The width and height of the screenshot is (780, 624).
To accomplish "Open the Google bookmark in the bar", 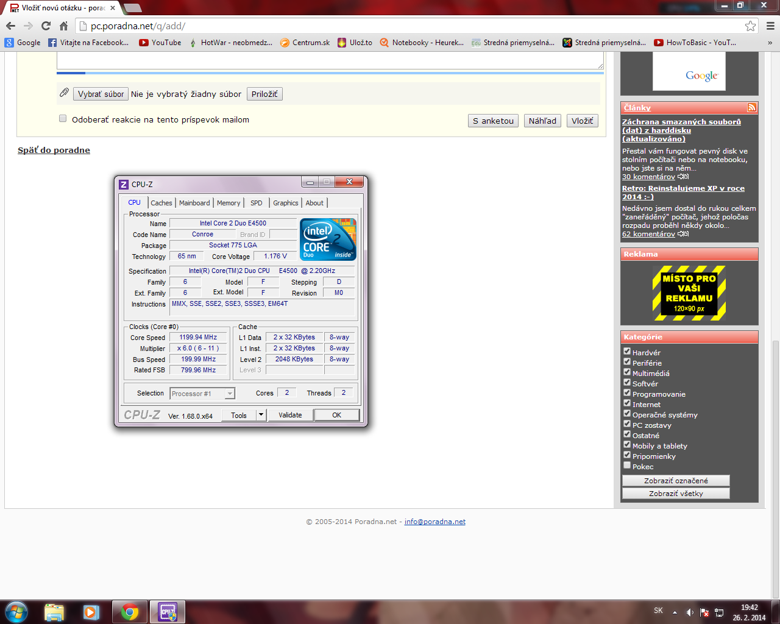I will (23, 43).
